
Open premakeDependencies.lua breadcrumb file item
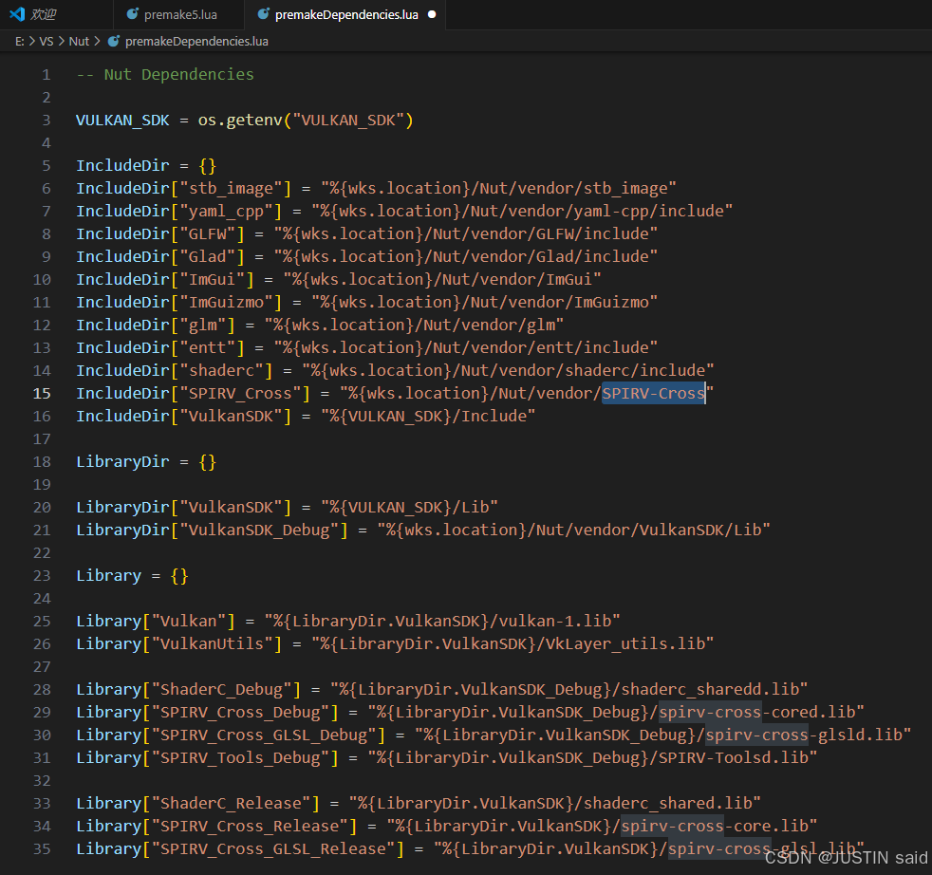196,41
